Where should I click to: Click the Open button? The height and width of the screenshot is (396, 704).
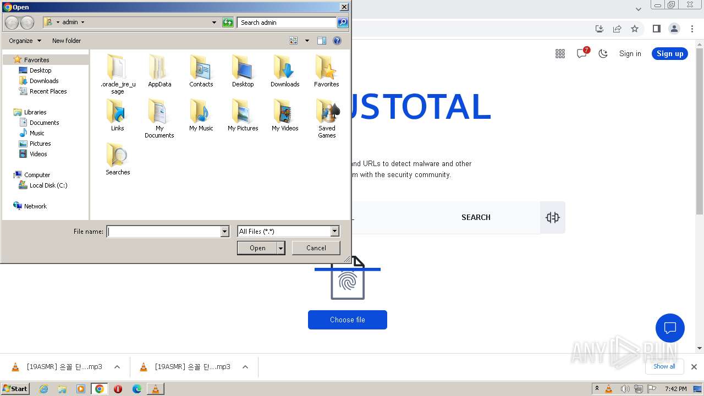coord(257,248)
